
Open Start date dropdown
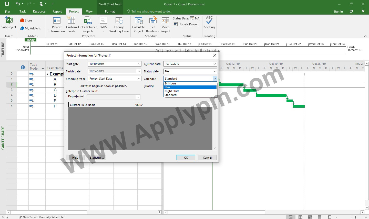click(139, 64)
